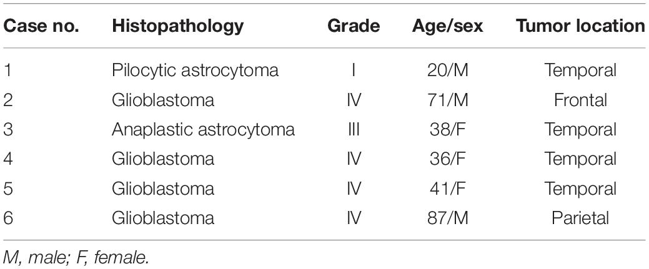This screenshot has height=269, width=649.
Task: Select the 'Pilocytic astrocytoma' cell
Action: pos(195,71)
